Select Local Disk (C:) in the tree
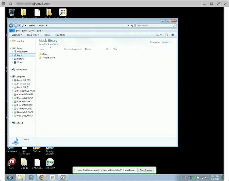The width and height of the screenshot is (229, 181). [24, 80]
